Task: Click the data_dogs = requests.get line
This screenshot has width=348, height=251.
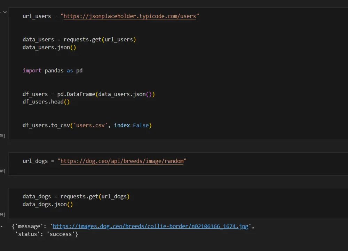Action: [76, 197]
